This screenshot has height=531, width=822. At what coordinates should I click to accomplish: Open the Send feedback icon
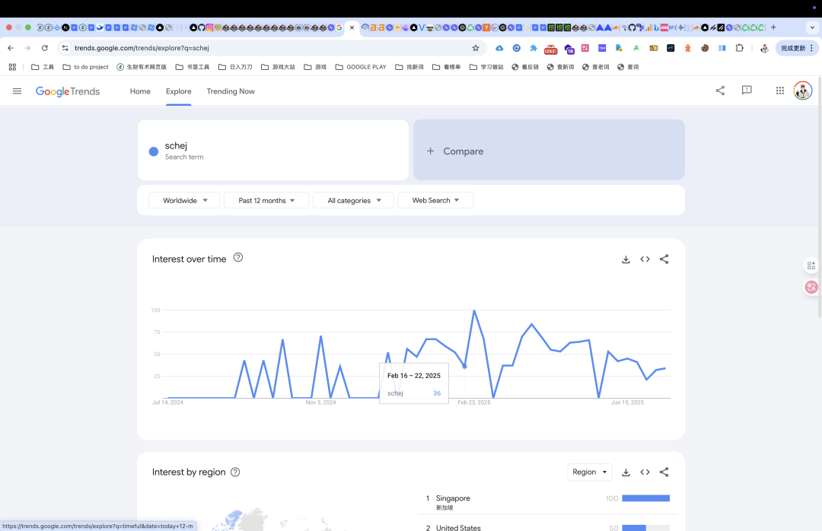(x=747, y=91)
